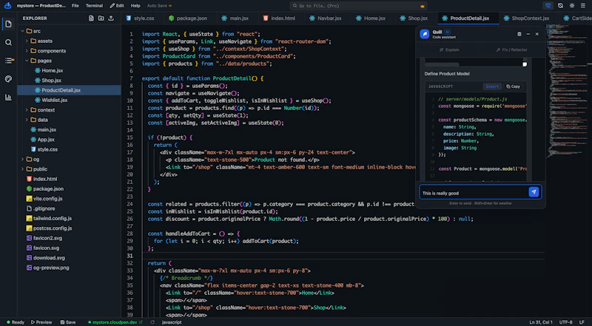Open the Help menu
The height and width of the screenshot is (326, 592).
coord(135,6)
